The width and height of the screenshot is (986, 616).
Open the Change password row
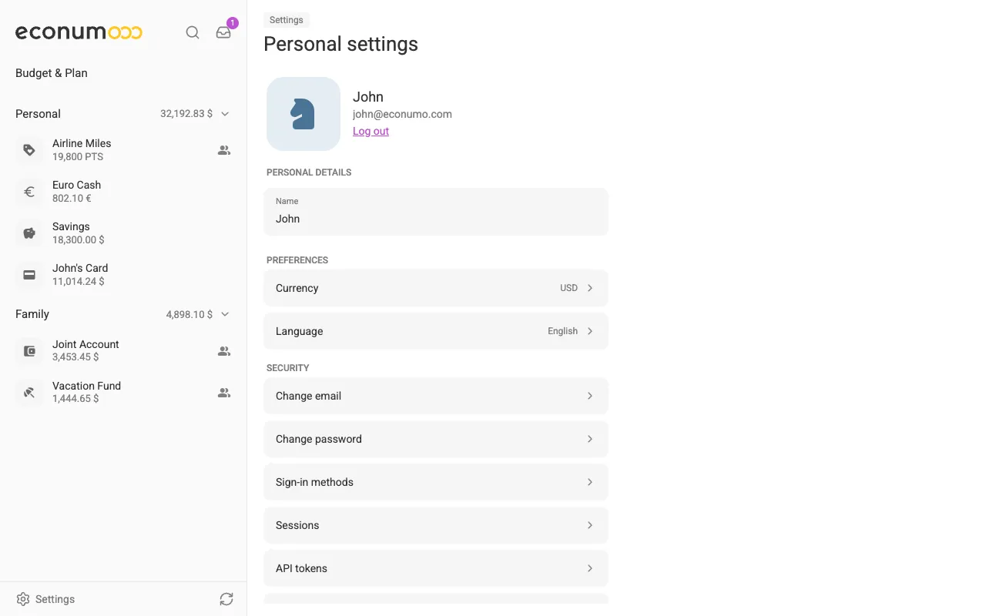[x=436, y=439]
